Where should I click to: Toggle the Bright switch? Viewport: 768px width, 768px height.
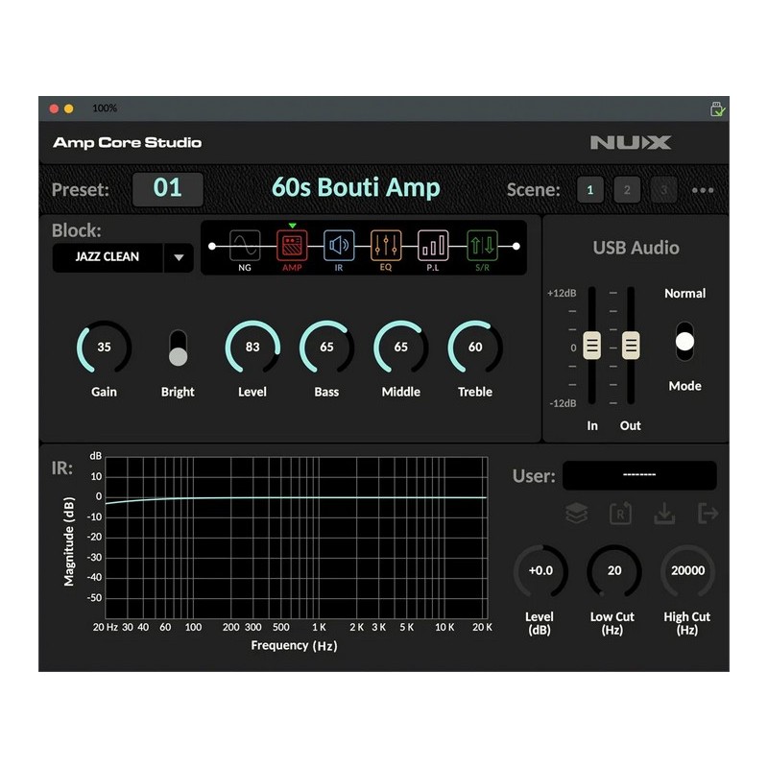(x=178, y=348)
